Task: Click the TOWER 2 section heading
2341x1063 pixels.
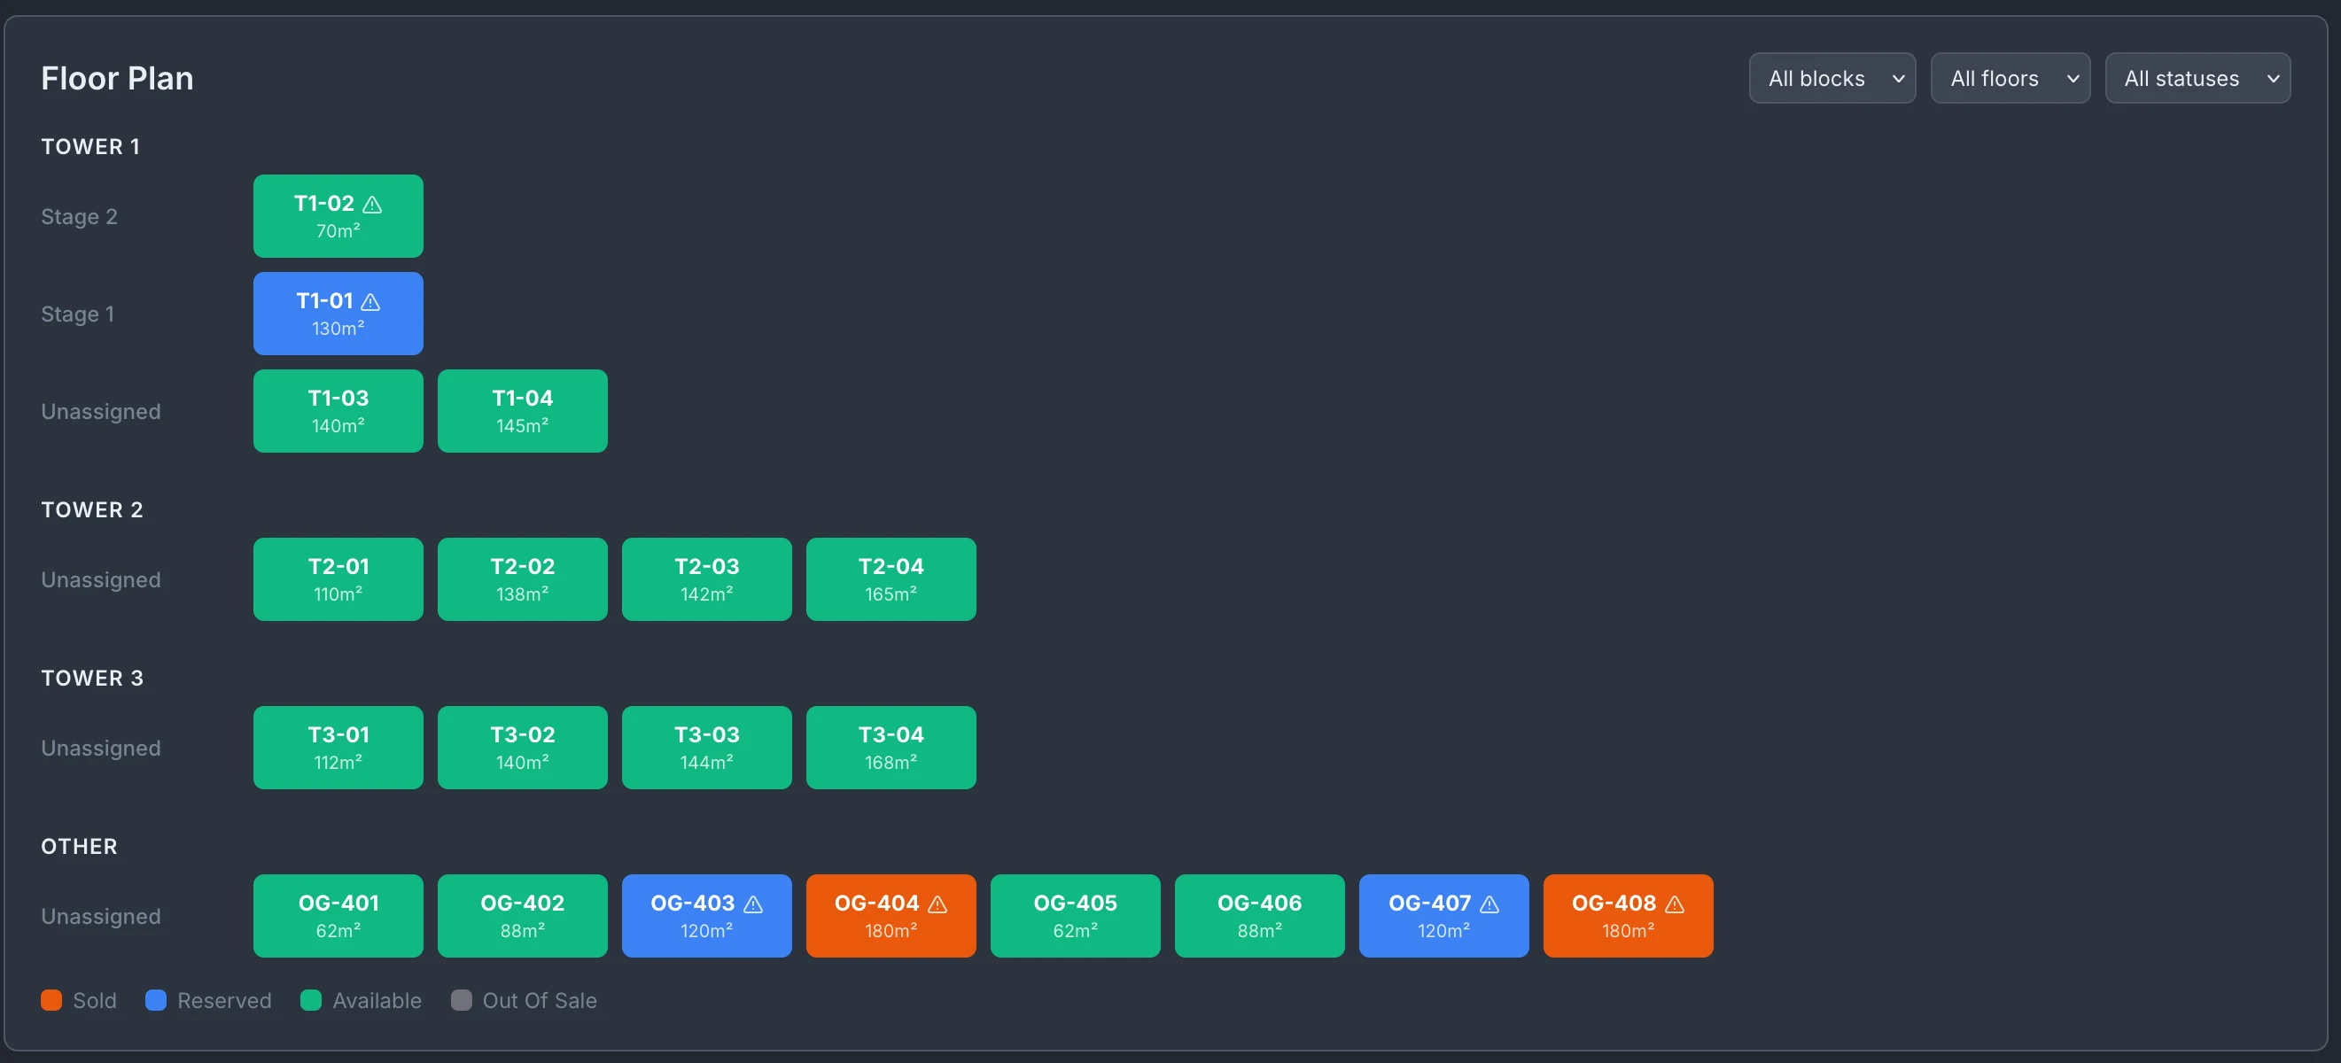Action: point(92,509)
